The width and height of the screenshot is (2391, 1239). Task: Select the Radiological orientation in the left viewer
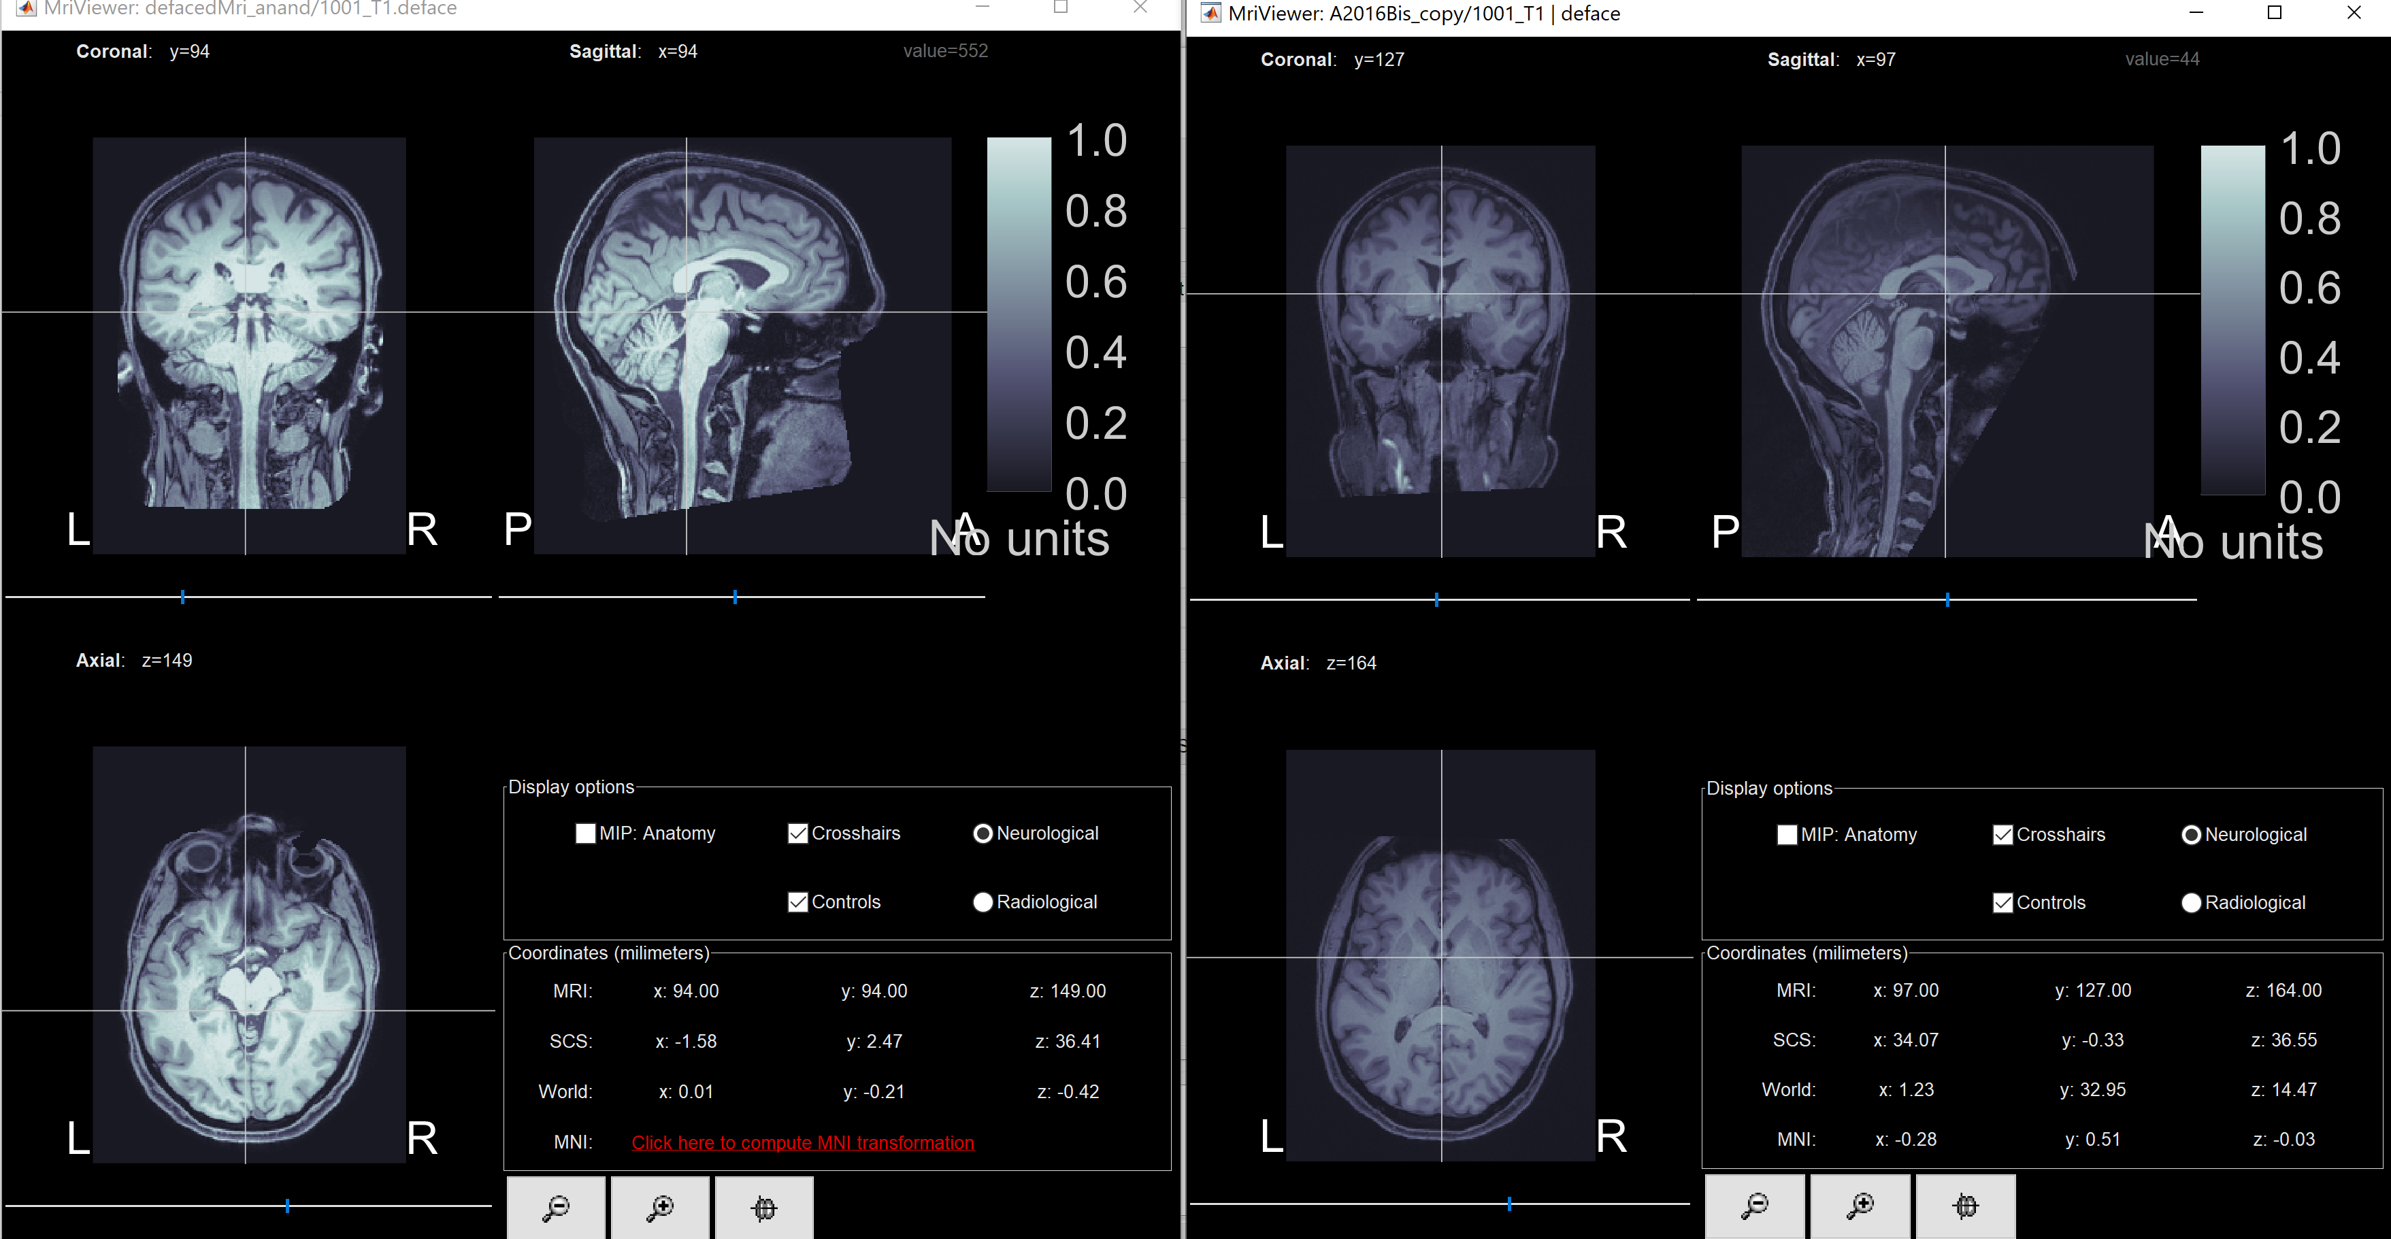(983, 901)
